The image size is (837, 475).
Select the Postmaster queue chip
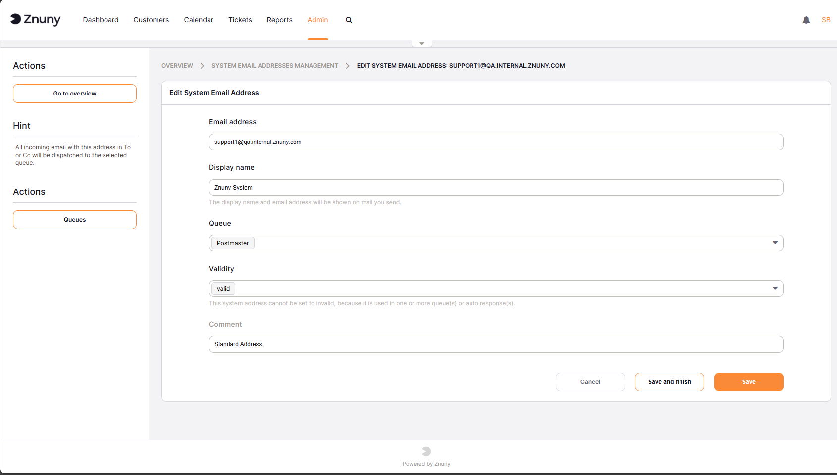coord(232,243)
